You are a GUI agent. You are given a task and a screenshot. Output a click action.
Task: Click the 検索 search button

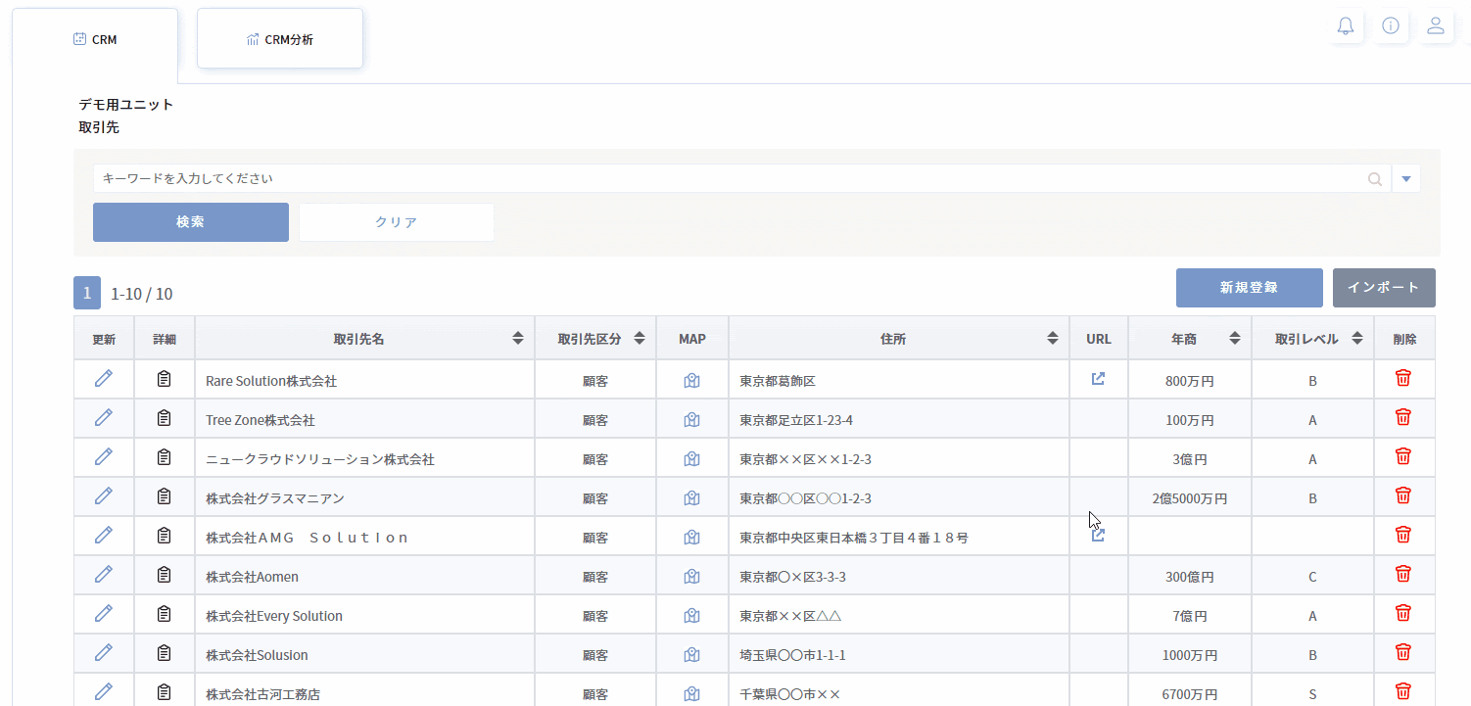(191, 222)
